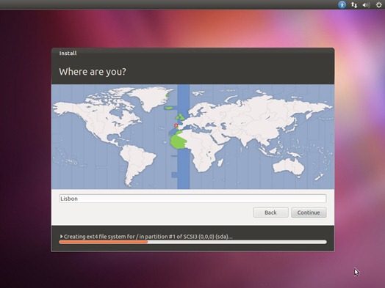Screen dimensions: 385x288
Task: Open the system settings gear menu
Action: point(379,5)
